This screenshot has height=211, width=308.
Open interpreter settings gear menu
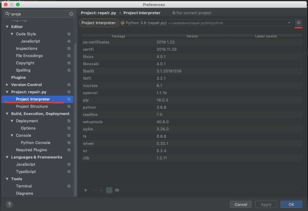(298, 23)
